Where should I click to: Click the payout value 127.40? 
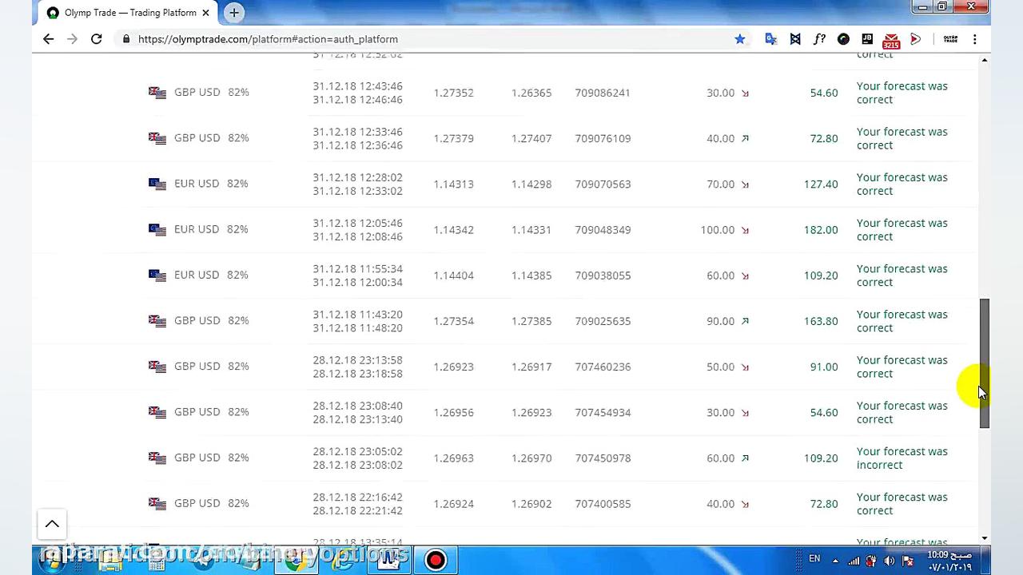pyautogui.click(x=821, y=184)
